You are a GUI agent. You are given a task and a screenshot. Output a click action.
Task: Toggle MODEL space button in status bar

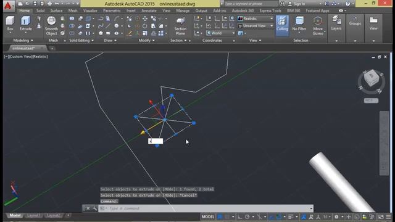pos(208,216)
